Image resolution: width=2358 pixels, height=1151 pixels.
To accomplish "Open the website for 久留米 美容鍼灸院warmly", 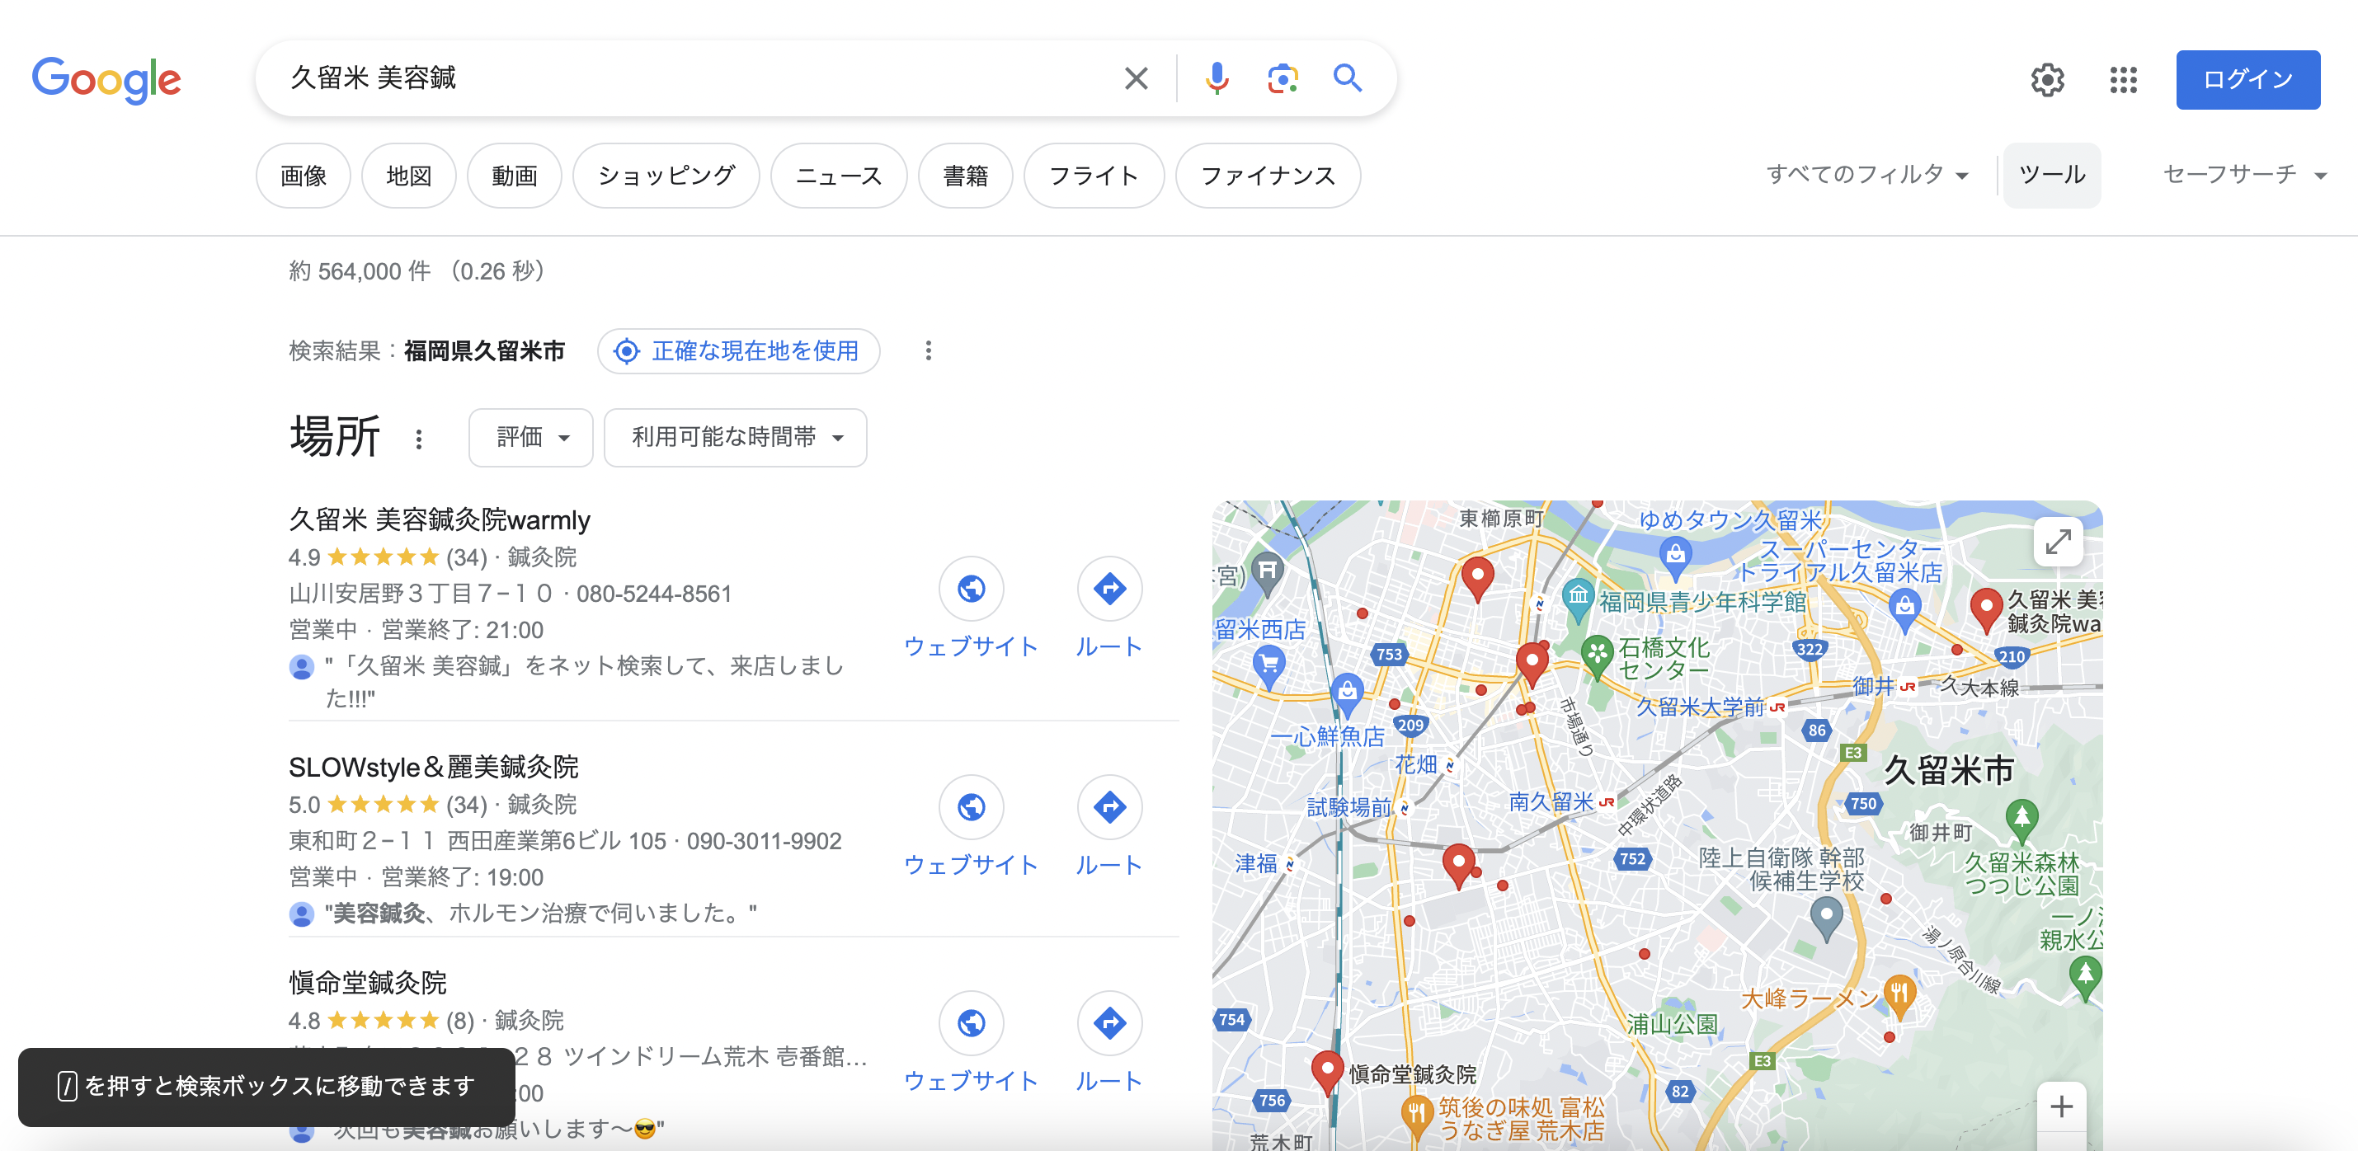I will pos(972,590).
